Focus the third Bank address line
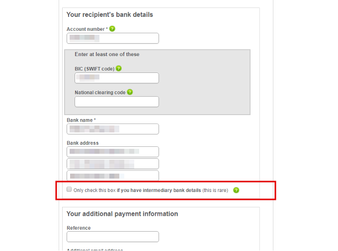338x251 pixels. [113, 176]
